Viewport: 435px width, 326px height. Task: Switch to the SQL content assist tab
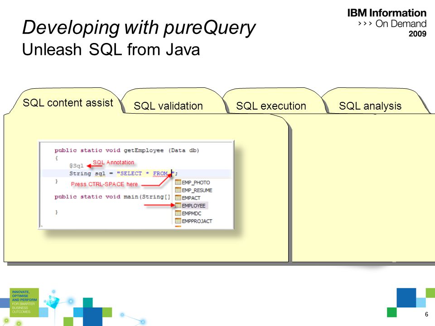tap(68, 103)
